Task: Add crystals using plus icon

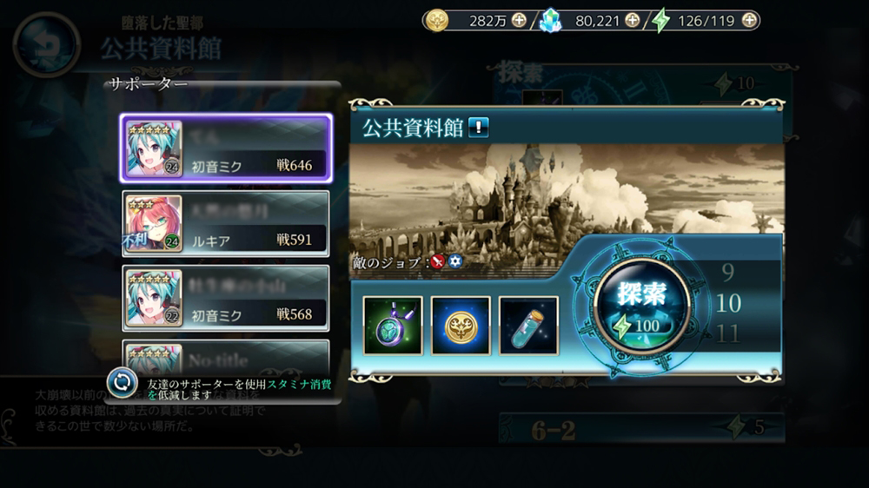Action: tap(633, 21)
